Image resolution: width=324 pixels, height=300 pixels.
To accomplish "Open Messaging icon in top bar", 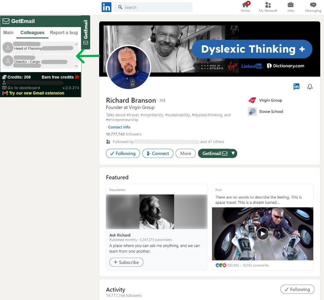I will (x=313, y=5).
